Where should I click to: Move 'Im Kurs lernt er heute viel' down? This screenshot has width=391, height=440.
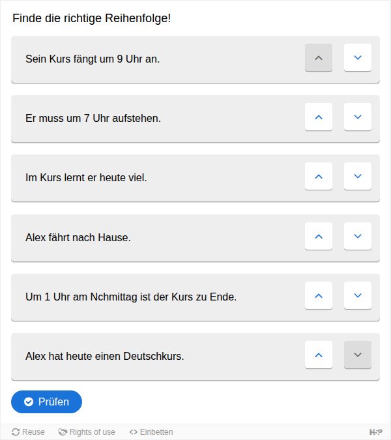click(357, 177)
